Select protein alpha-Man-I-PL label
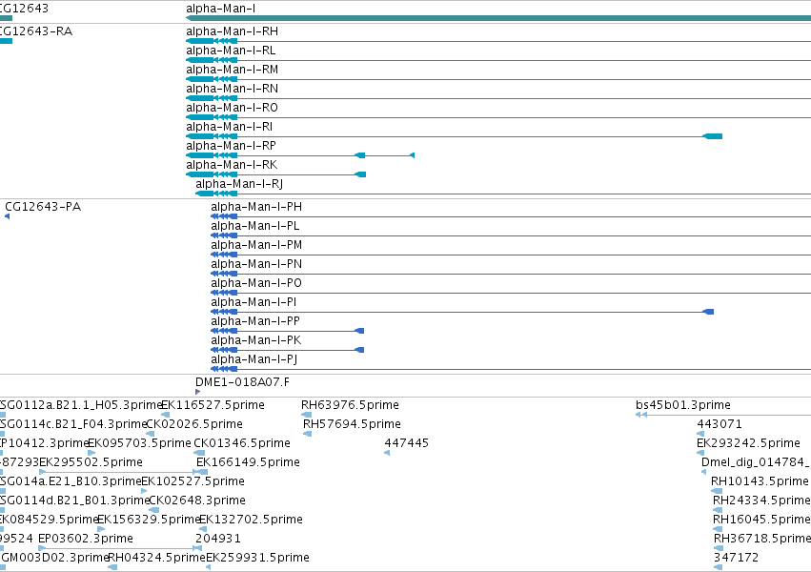 point(255,227)
